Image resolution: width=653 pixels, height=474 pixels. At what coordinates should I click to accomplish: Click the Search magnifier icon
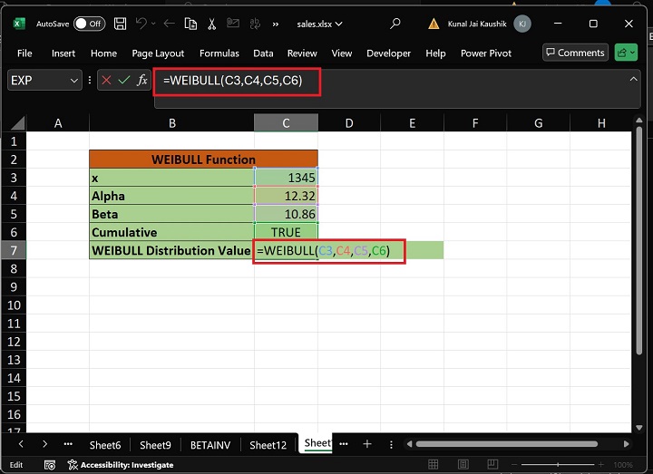point(395,24)
